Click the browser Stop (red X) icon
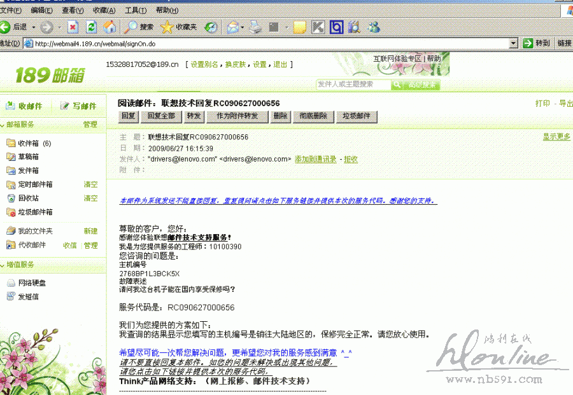This screenshot has width=573, height=395. point(73,27)
